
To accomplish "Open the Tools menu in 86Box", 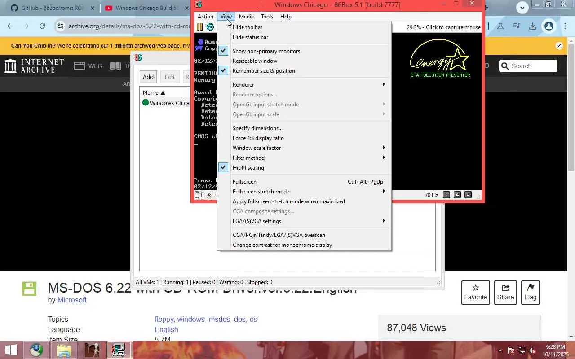I will tap(267, 17).
